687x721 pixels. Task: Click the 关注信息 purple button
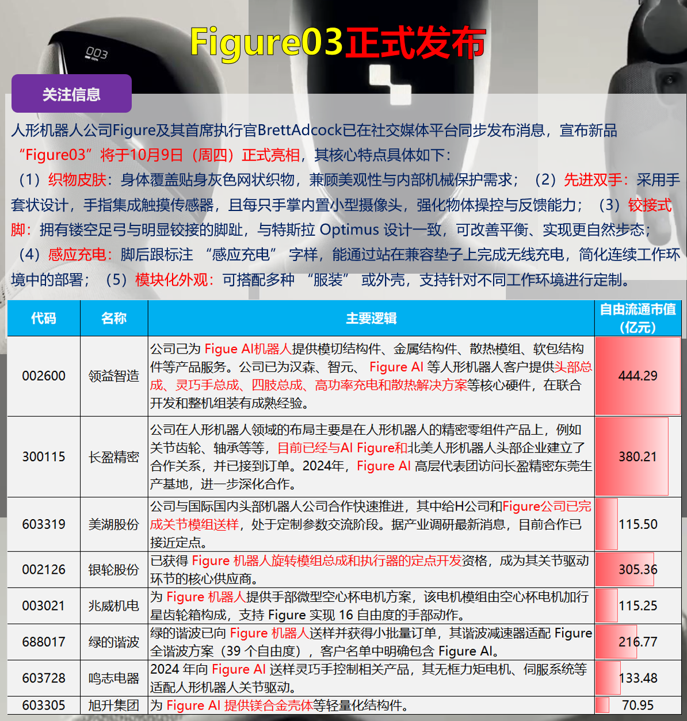[x=71, y=94]
